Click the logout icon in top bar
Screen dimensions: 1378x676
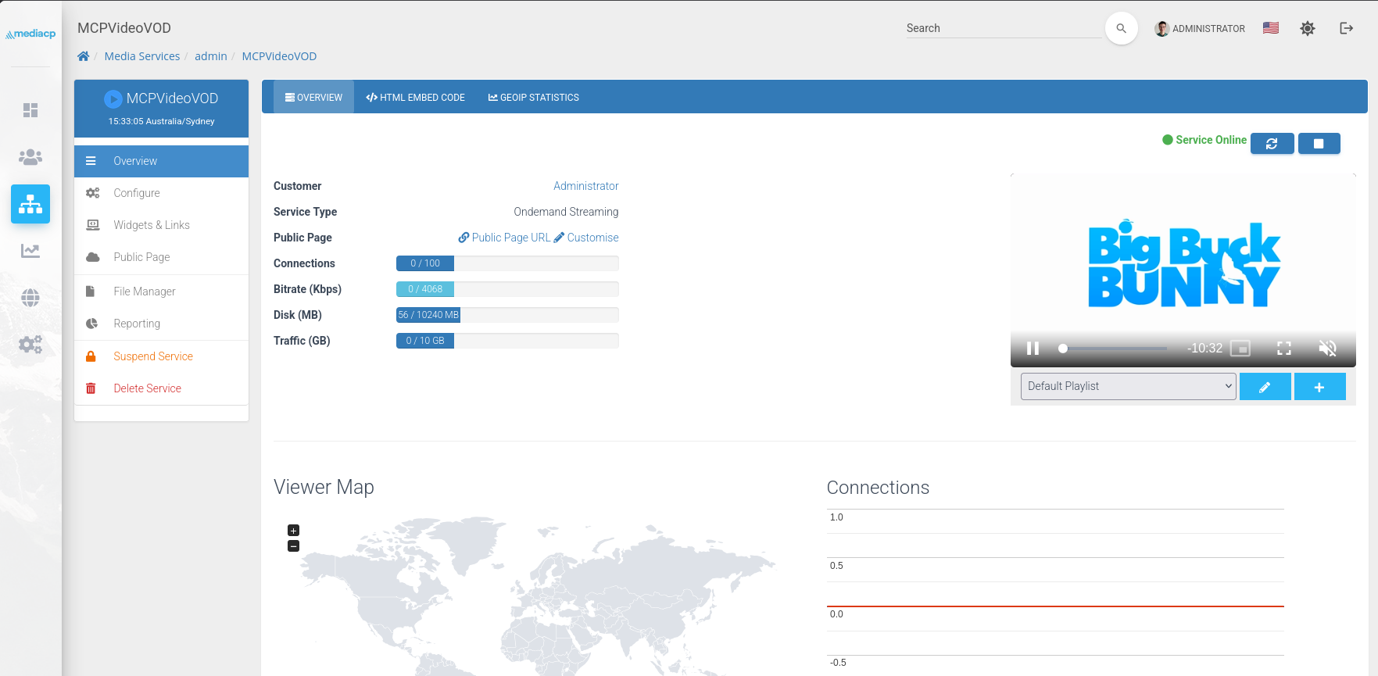tap(1346, 28)
